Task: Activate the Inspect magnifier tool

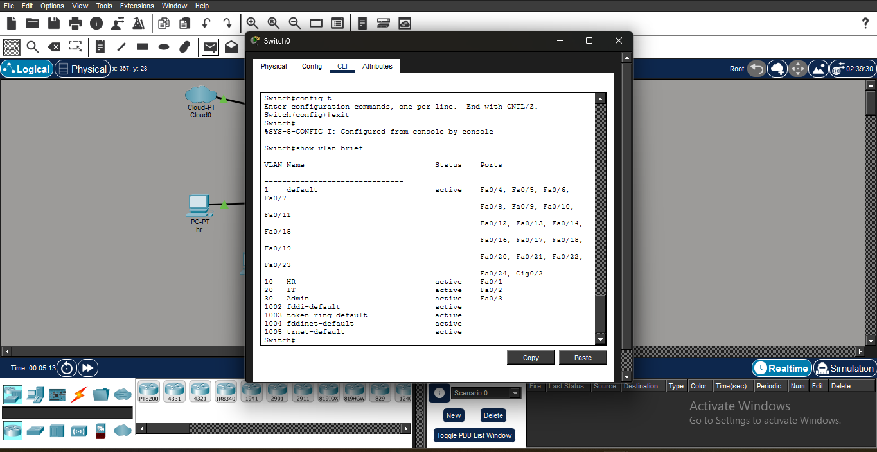Action: tap(33, 47)
